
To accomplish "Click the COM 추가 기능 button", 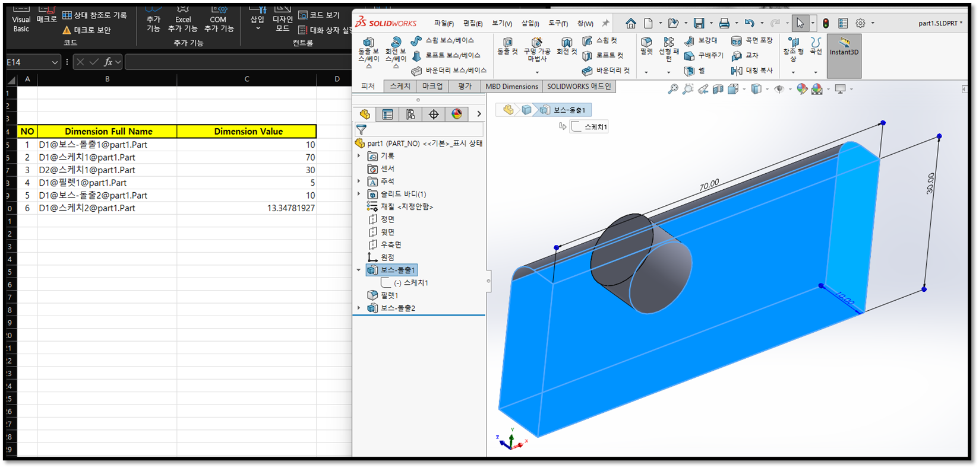I will click(x=219, y=20).
